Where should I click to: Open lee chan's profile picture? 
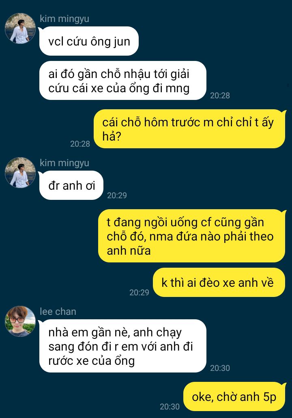pos(20,321)
